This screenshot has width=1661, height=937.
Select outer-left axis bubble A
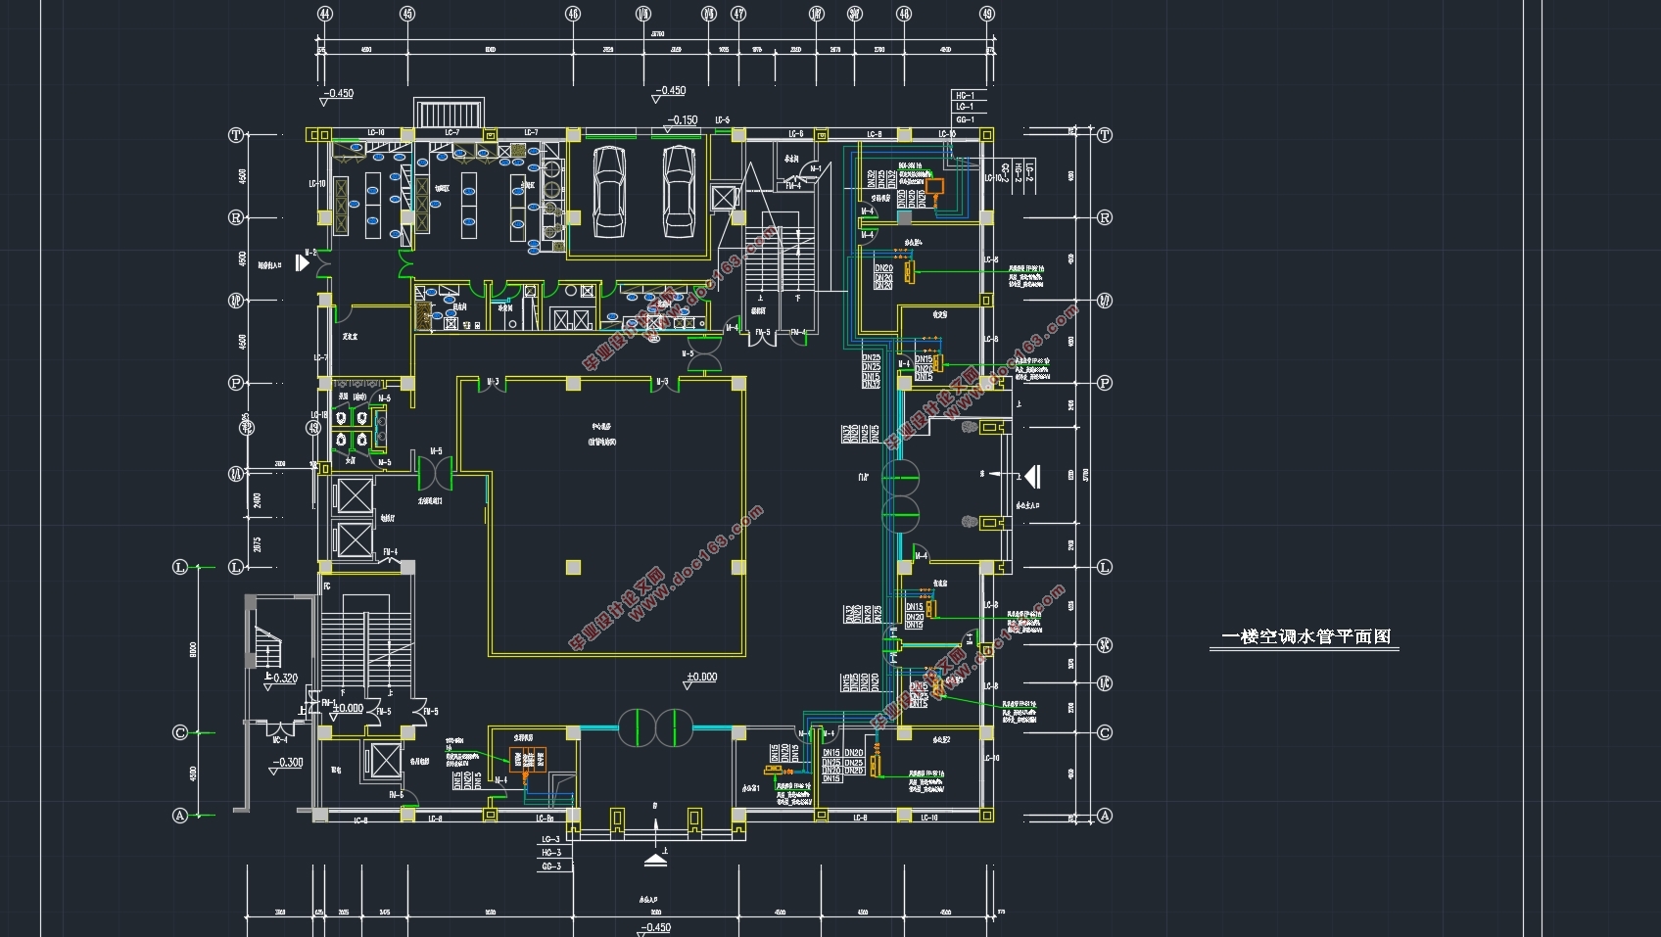[x=180, y=816]
